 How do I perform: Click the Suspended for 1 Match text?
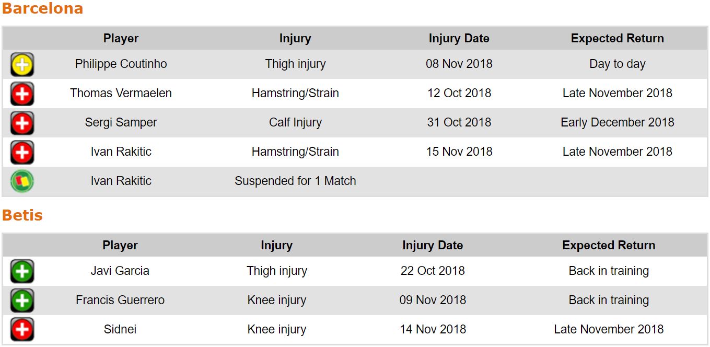(295, 181)
